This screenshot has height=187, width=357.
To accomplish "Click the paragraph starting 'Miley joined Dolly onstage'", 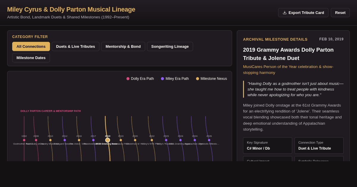I will click(293, 117).
